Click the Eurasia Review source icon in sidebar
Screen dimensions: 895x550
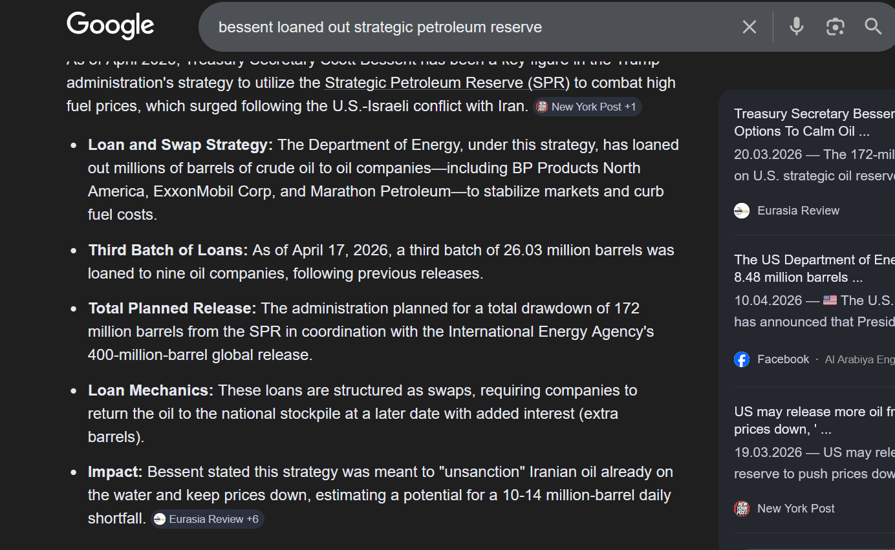742,211
